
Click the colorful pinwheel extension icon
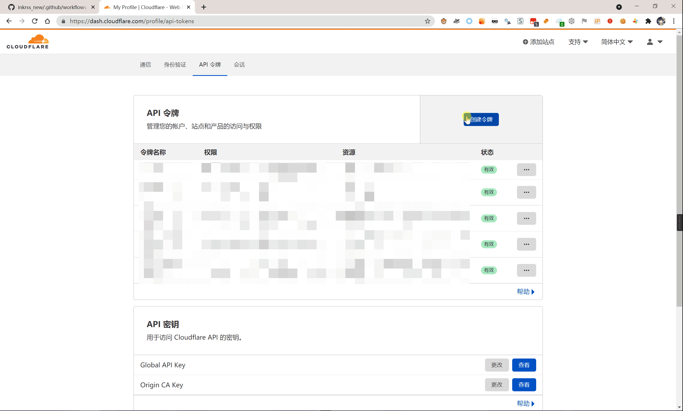pos(635,21)
